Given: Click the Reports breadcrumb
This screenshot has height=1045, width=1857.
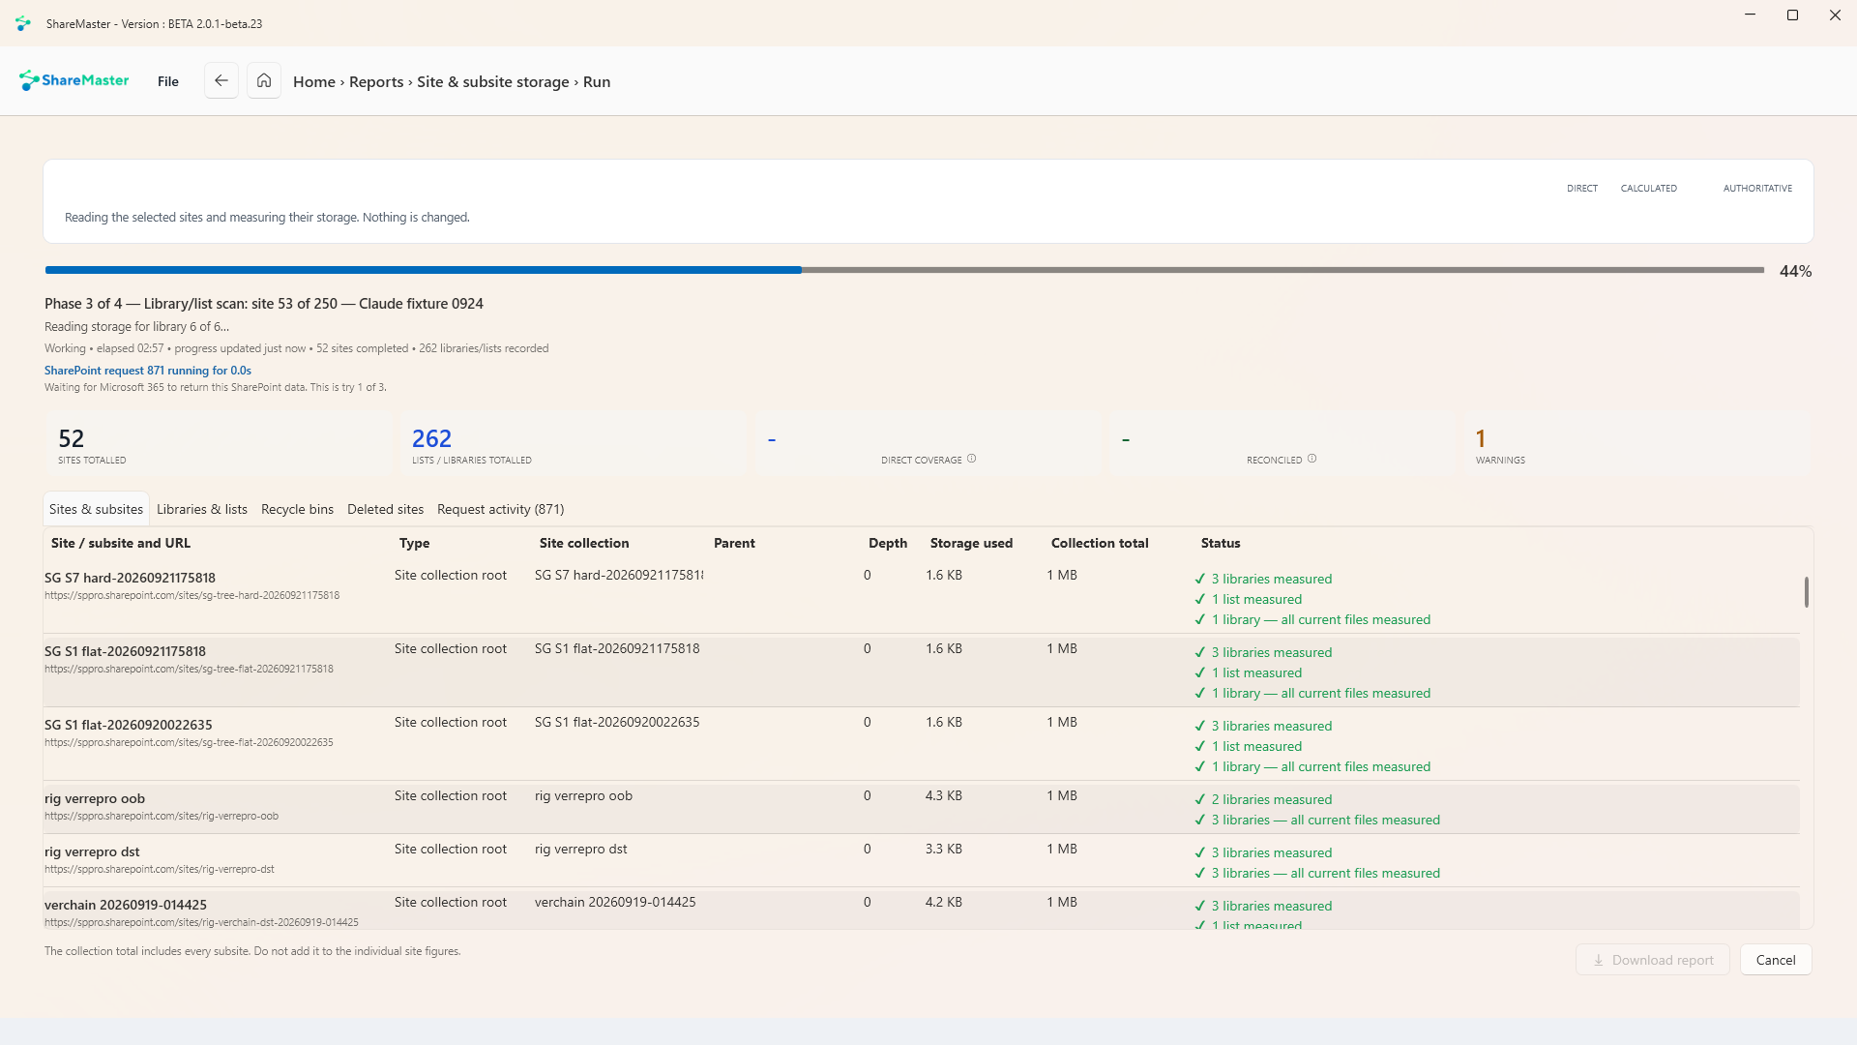Looking at the screenshot, I should coord(376,82).
